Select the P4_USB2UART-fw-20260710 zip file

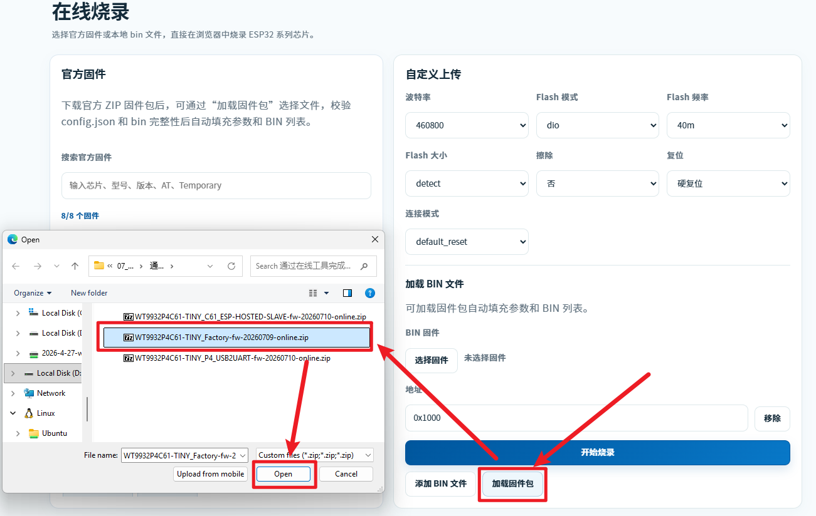tap(227, 358)
